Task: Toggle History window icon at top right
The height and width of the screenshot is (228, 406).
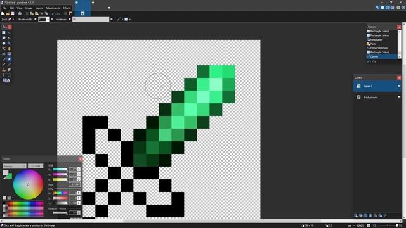Action: [383, 8]
